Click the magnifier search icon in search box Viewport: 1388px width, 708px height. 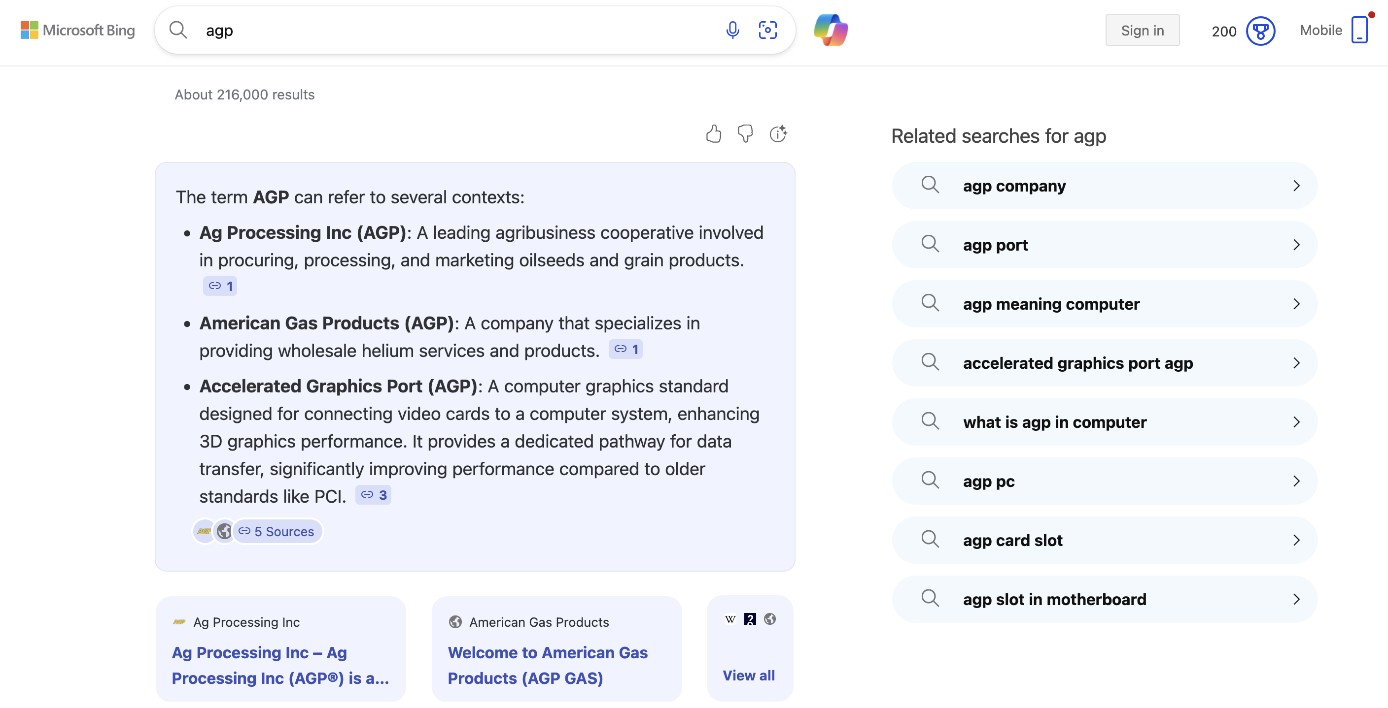pyautogui.click(x=178, y=30)
